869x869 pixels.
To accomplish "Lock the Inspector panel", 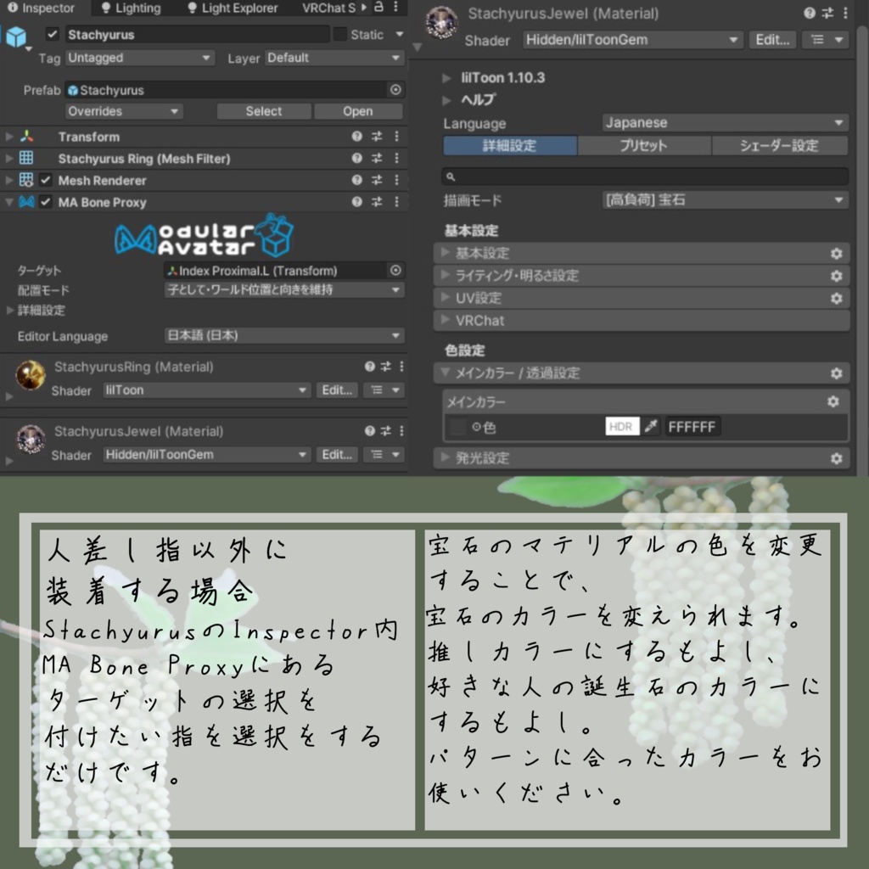I will point(379,7).
